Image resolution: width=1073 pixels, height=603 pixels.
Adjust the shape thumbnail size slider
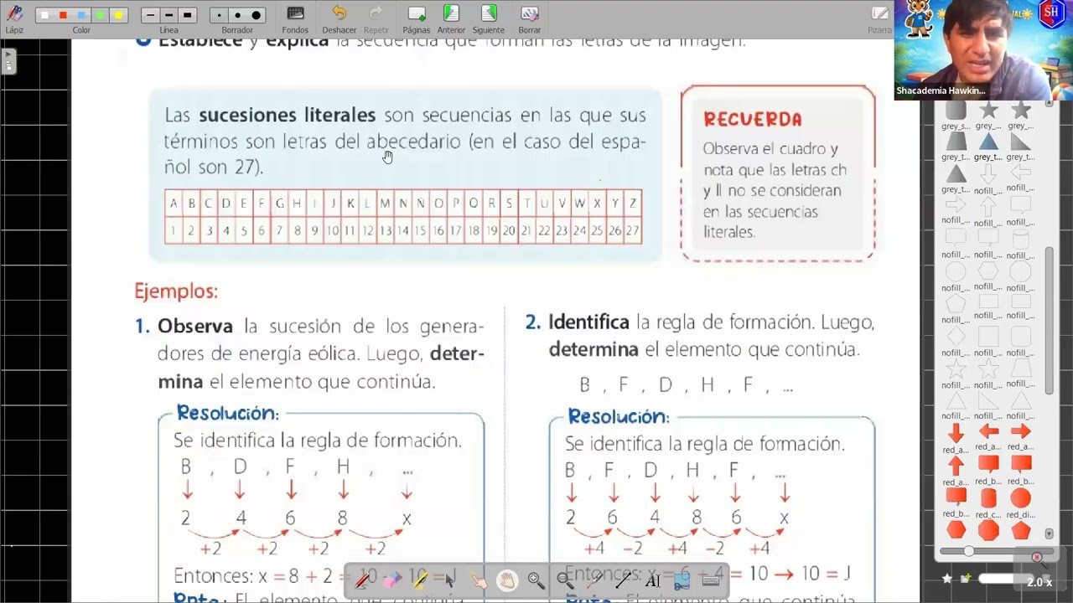(x=969, y=551)
